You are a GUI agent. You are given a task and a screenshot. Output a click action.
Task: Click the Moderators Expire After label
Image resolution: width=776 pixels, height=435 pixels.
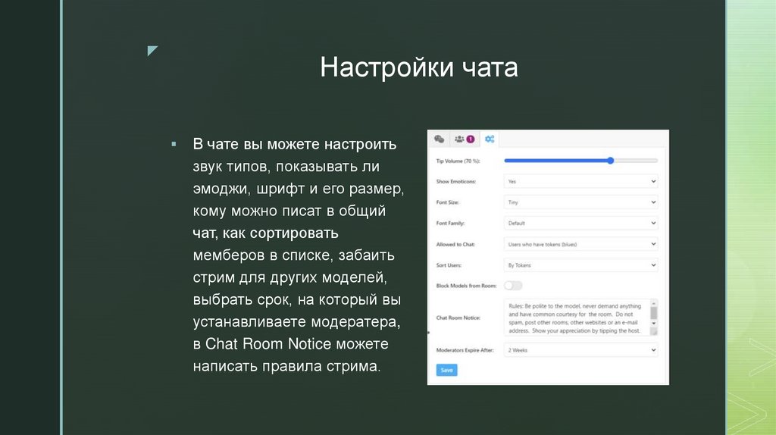pyautogui.click(x=465, y=350)
